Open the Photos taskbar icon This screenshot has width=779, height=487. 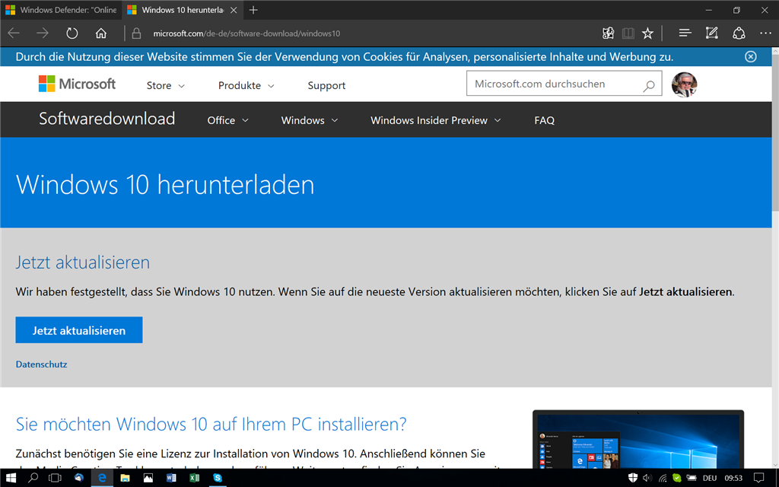coord(148,478)
